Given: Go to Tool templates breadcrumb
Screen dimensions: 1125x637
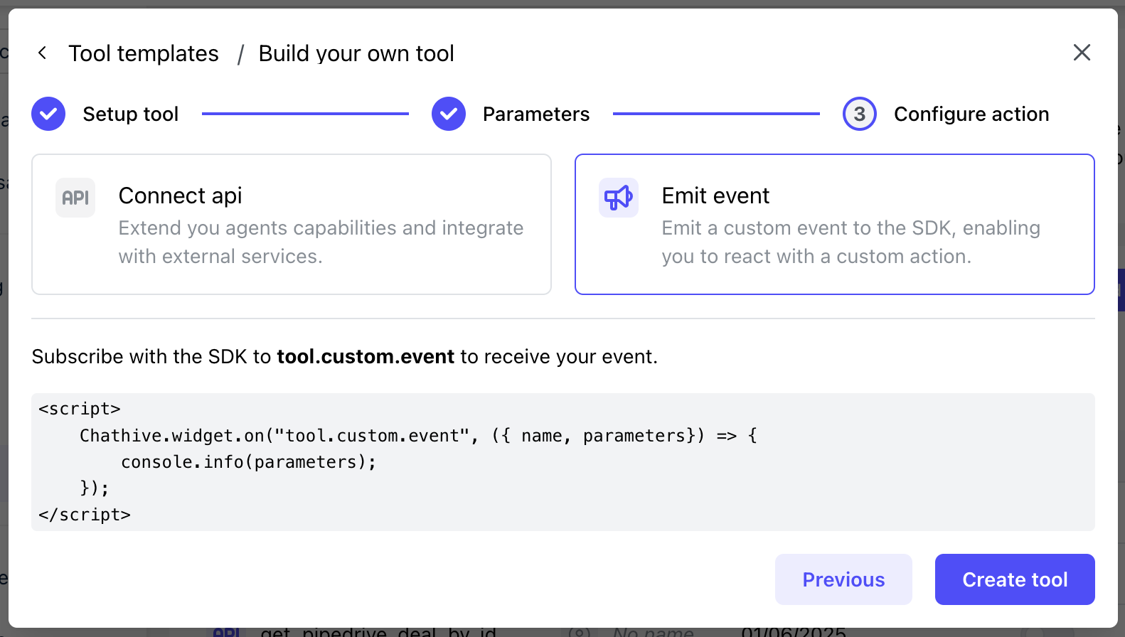Looking at the screenshot, I should coord(144,53).
